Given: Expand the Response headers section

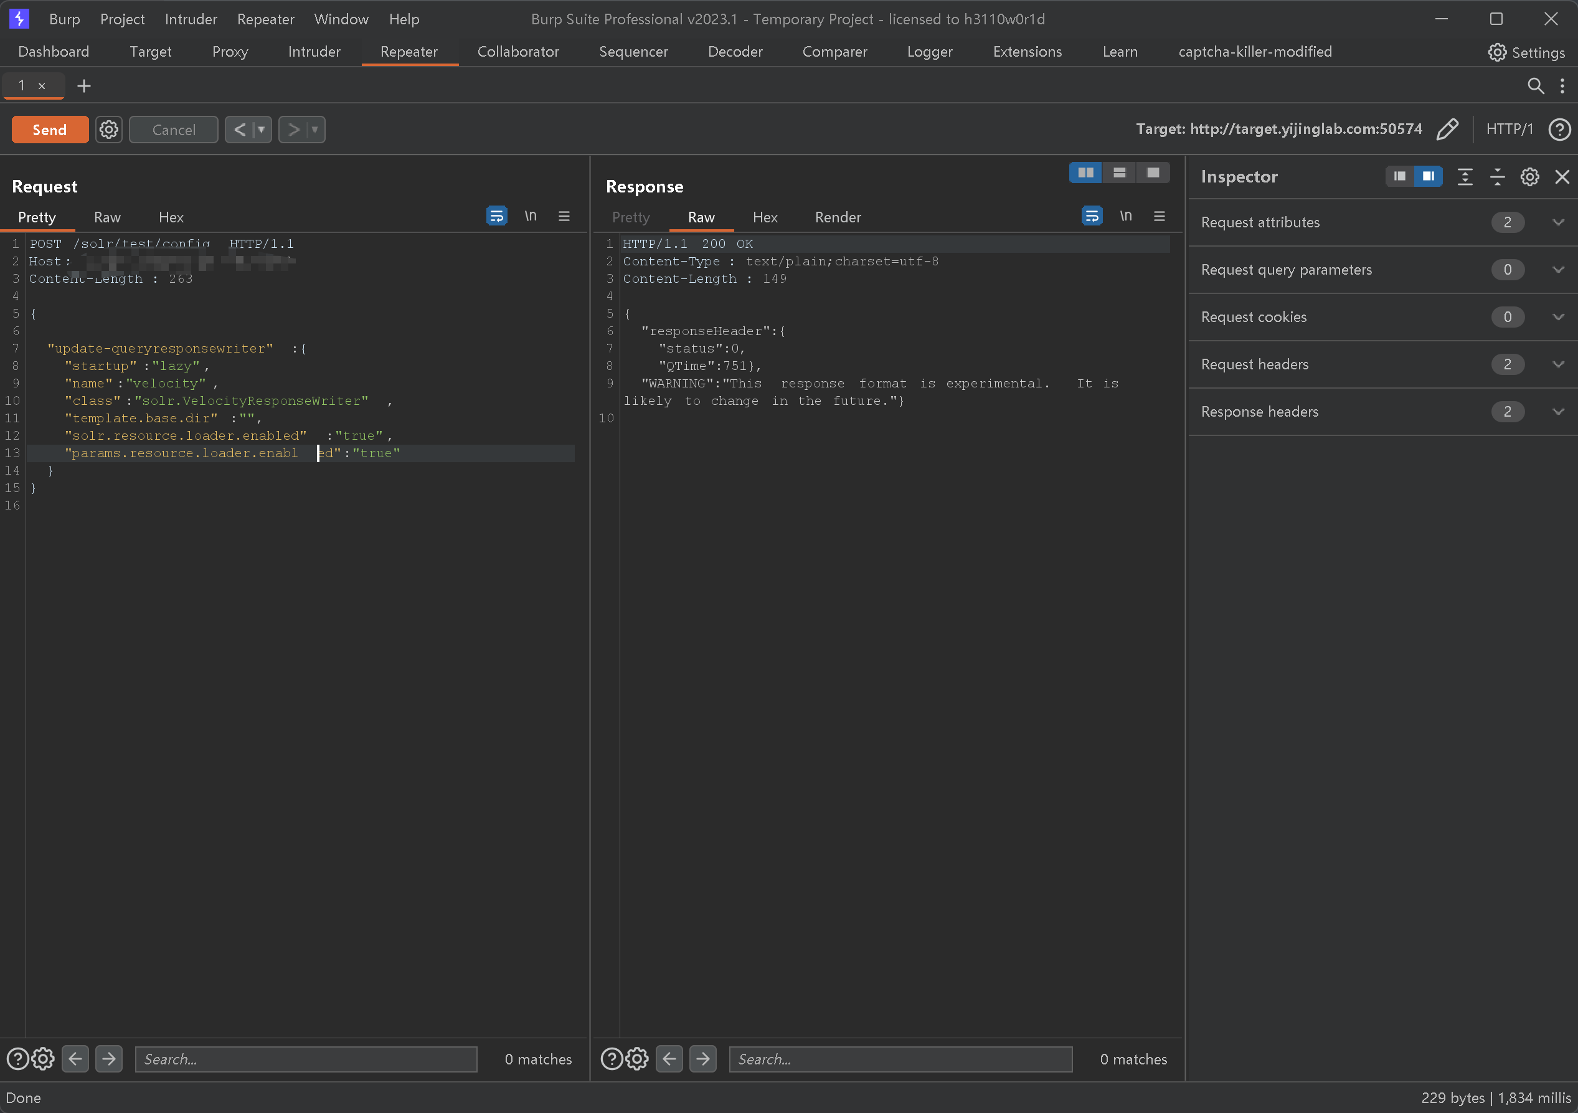Looking at the screenshot, I should [1557, 411].
